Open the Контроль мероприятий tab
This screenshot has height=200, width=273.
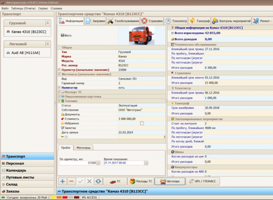(232, 21)
